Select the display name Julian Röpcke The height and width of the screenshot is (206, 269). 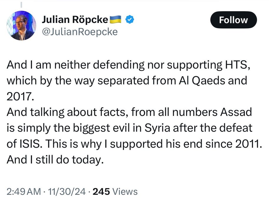75,19
